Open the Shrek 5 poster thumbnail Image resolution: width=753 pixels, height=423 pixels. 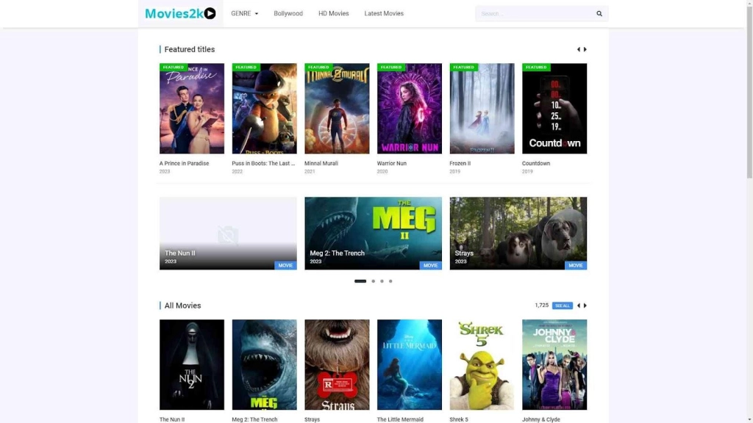tap(482, 364)
